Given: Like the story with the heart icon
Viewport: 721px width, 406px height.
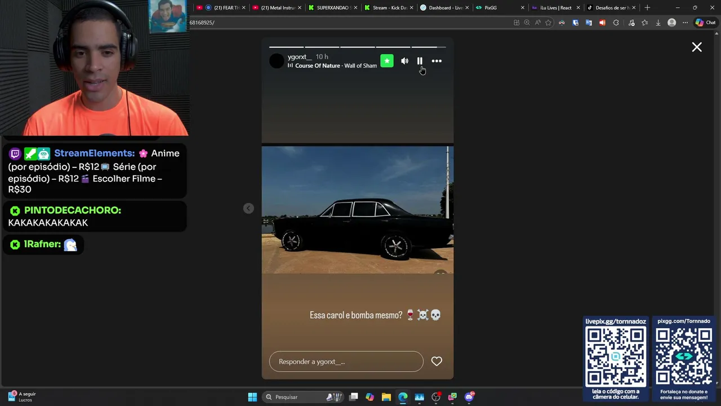Looking at the screenshot, I should coord(437,361).
